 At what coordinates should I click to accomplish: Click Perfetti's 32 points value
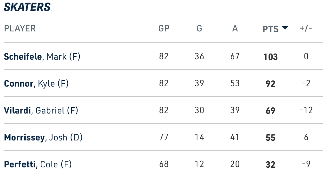270,165
